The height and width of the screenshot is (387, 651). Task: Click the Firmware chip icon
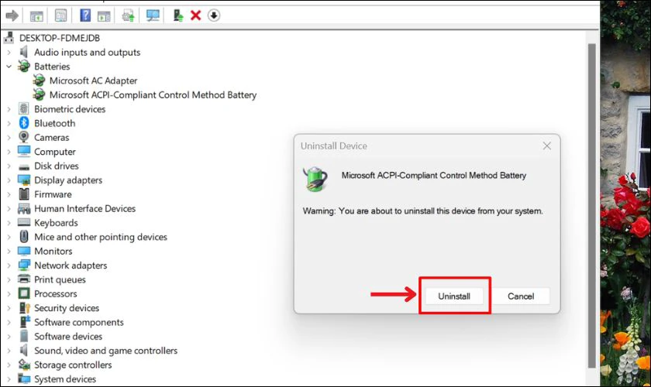[24, 193]
